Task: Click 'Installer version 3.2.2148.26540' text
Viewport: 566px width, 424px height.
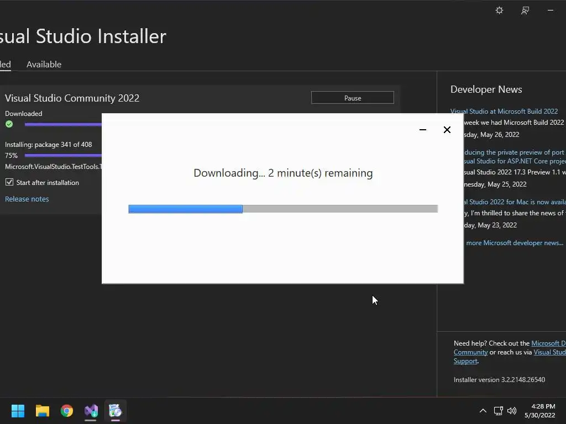Action: coord(499,380)
